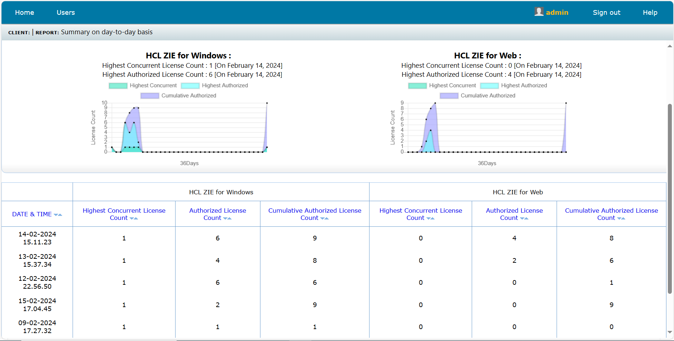Click the Windows chart title 'HCL ZIE for Windows :'
Image resolution: width=674 pixels, height=341 pixels.
click(x=189, y=56)
